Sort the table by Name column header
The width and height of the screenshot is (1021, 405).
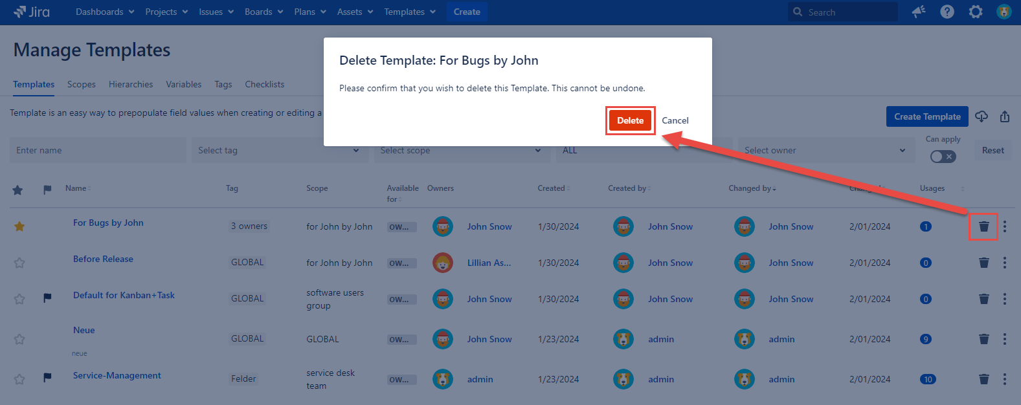coord(77,188)
